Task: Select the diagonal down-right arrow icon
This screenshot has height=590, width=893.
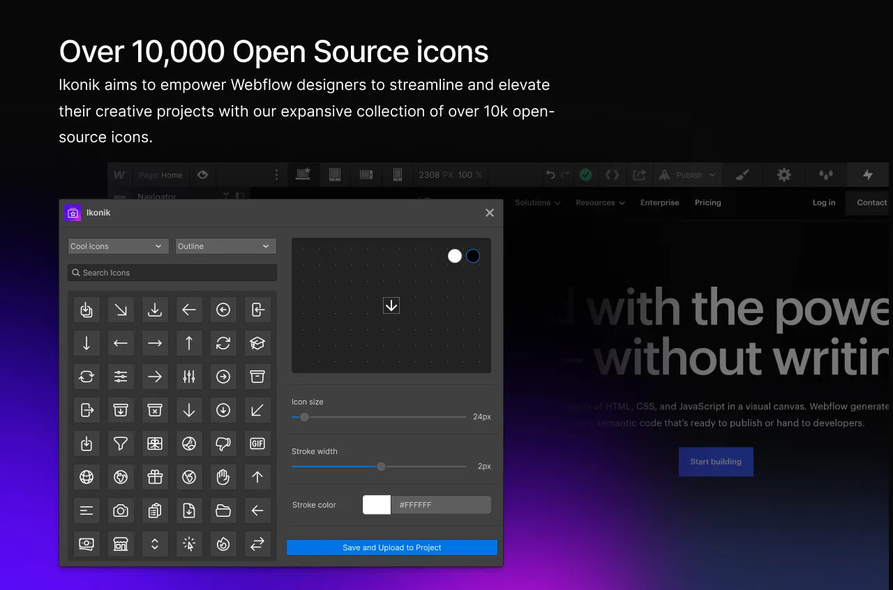Action: pos(121,310)
